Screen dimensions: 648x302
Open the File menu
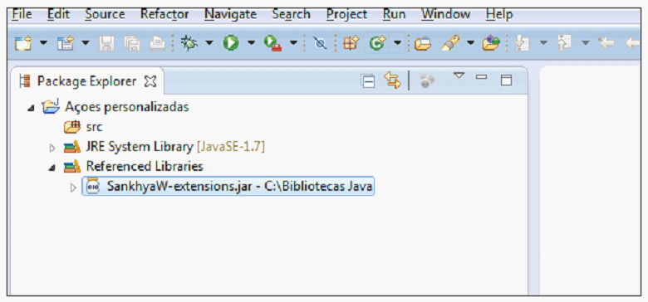(x=22, y=14)
